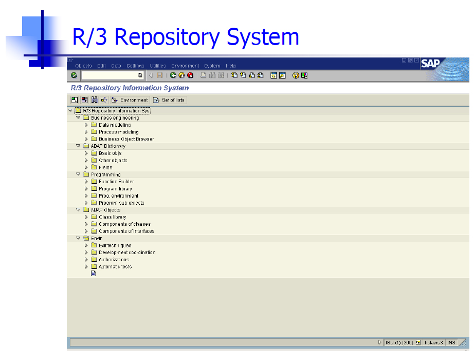Go to the First Page icon
Screen dimensions: 474x351
pos(234,75)
